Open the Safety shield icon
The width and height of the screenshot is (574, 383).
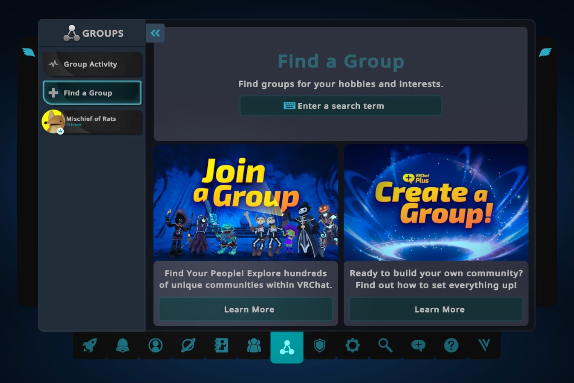(320, 345)
